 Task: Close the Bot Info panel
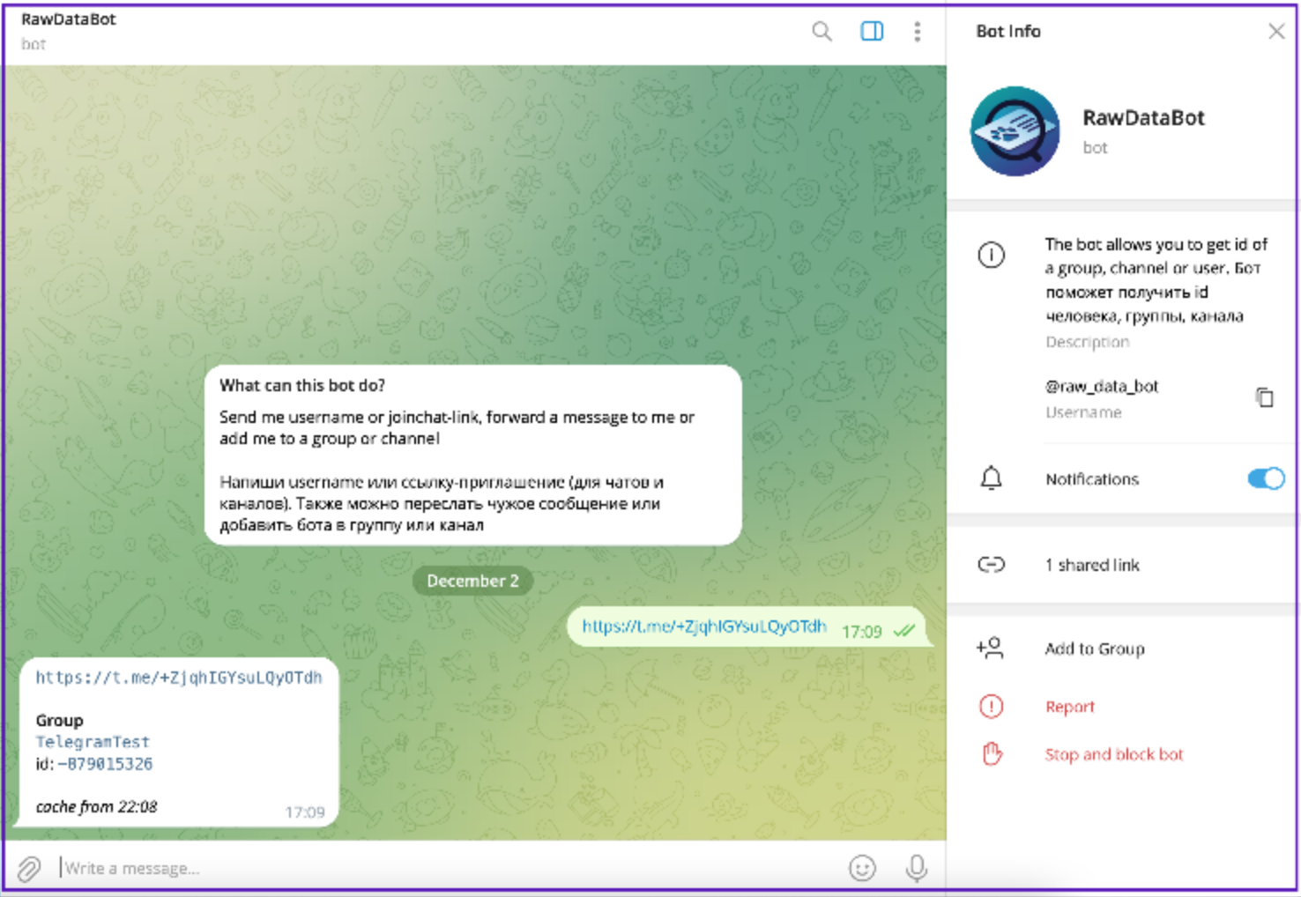click(1275, 32)
